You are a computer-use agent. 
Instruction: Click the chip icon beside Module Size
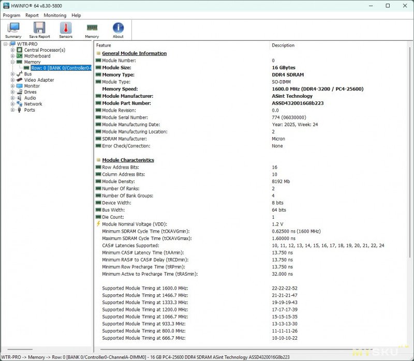pyautogui.click(x=98, y=68)
